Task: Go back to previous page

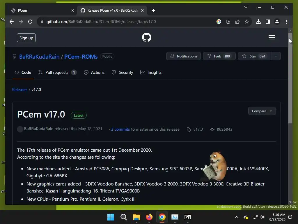Action: point(12,22)
